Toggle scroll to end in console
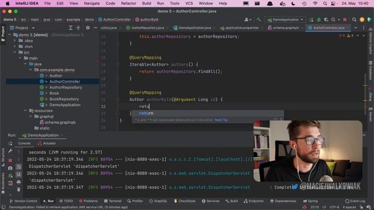This screenshot has width=374, height=210. click(19, 174)
